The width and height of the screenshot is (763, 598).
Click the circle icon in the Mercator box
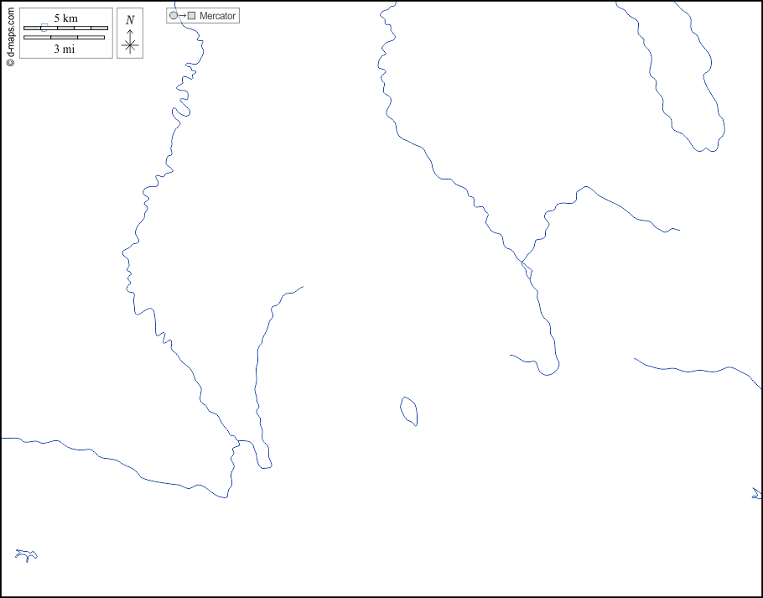(174, 16)
